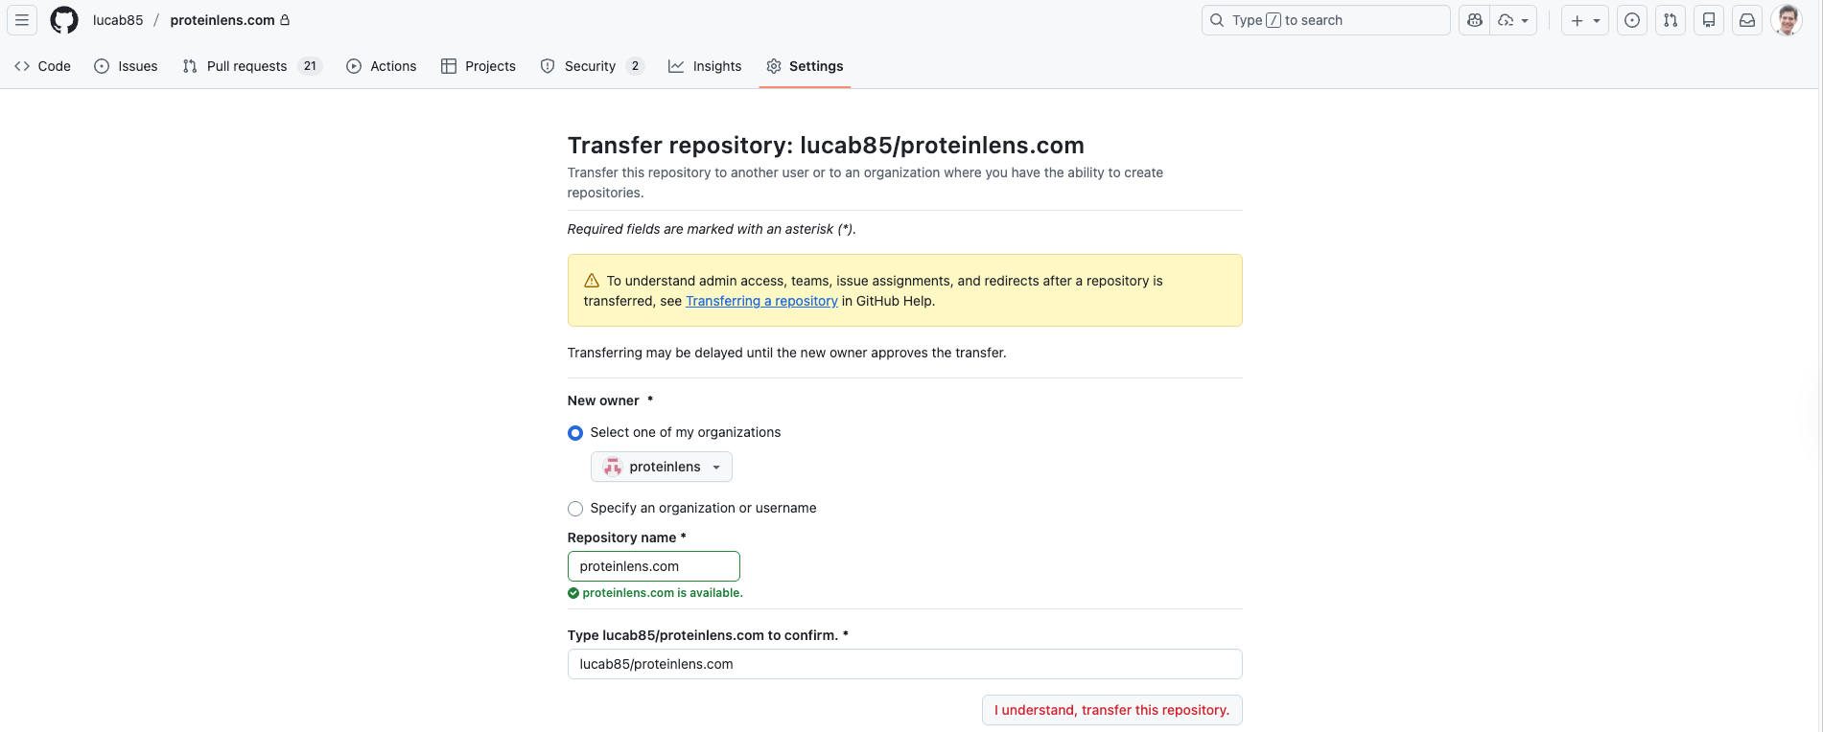Viewport: 1823px width, 732px height.
Task: Click the repository name input field
Action: coord(653,566)
